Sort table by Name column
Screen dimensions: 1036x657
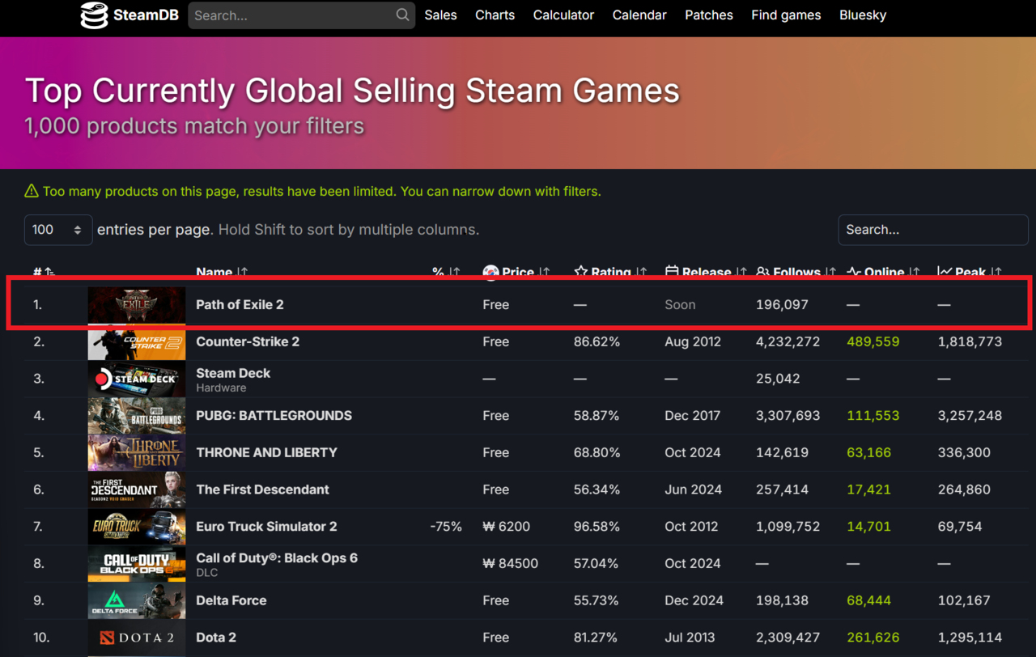point(214,273)
